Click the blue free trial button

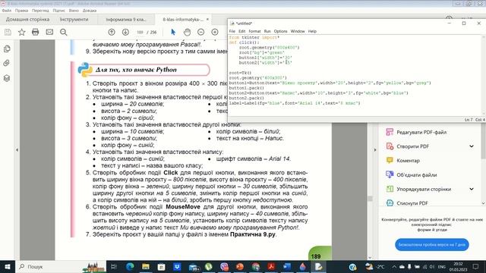(432, 244)
